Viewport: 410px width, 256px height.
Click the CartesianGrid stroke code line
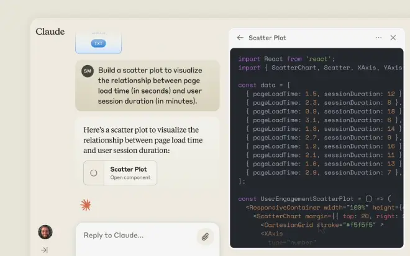322,225
